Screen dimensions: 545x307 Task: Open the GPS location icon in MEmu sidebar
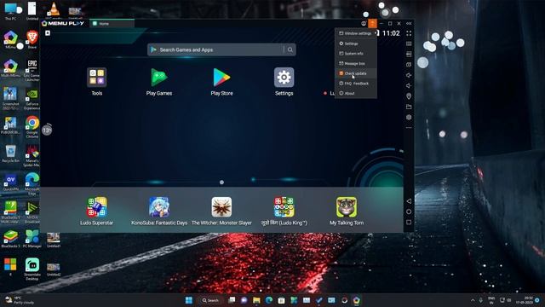[409, 96]
